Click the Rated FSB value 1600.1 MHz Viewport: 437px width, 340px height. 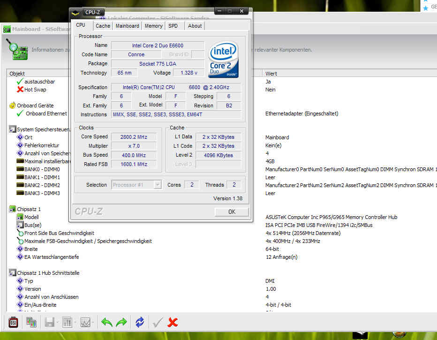point(134,164)
